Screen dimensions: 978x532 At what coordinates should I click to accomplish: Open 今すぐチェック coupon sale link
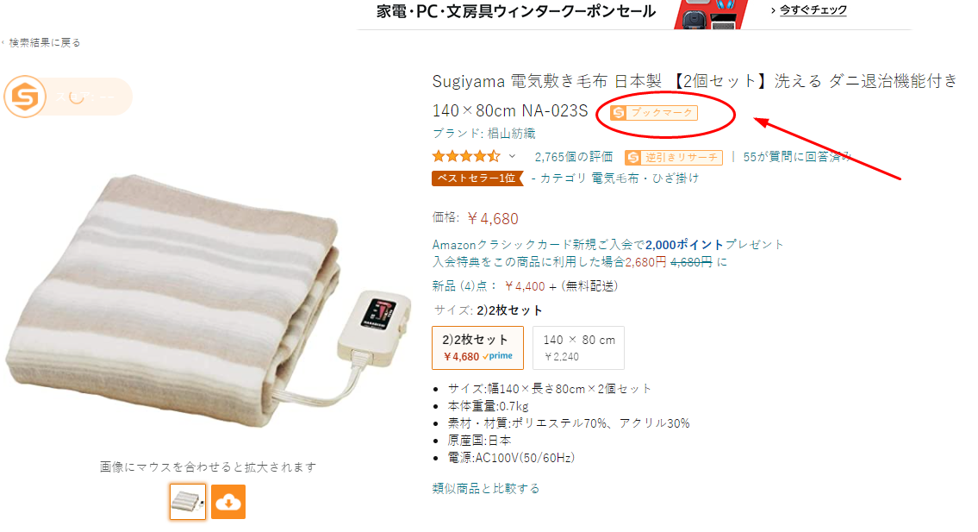click(809, 10)
